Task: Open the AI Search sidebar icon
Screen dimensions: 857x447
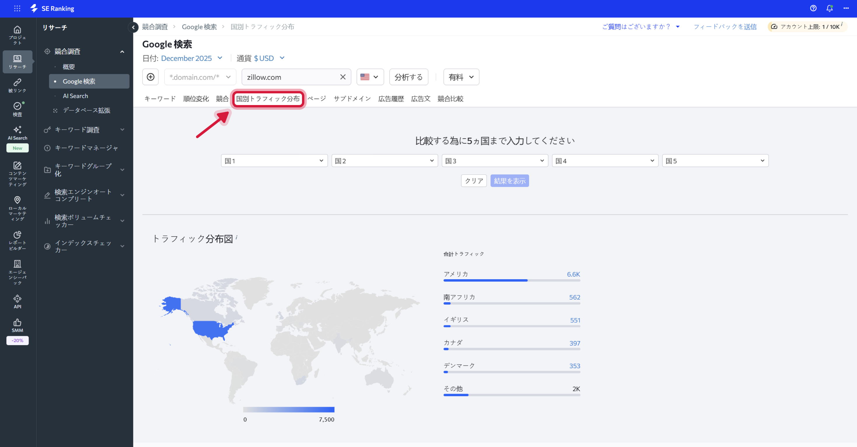Action: [x=17, y=133]
